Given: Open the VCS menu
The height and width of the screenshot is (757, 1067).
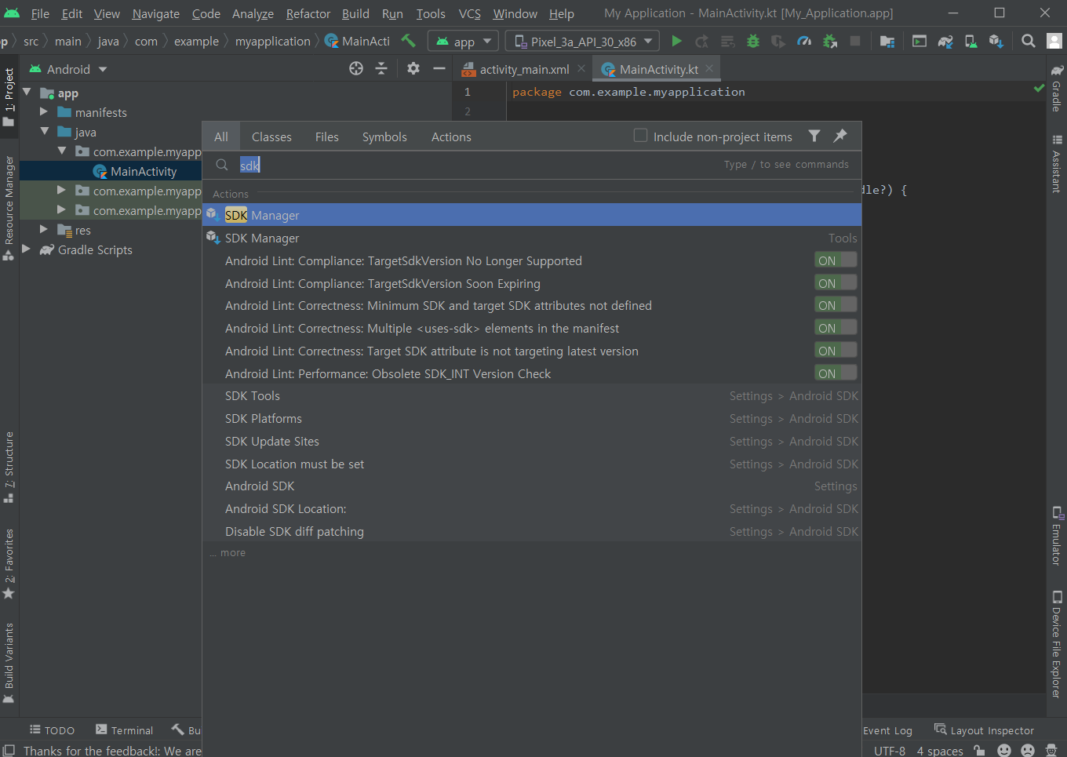Looking at the screenshot, I should 469,13.
